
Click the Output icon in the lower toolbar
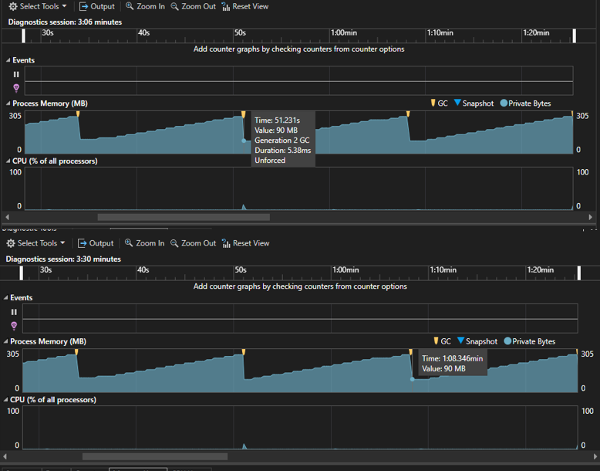84,243
